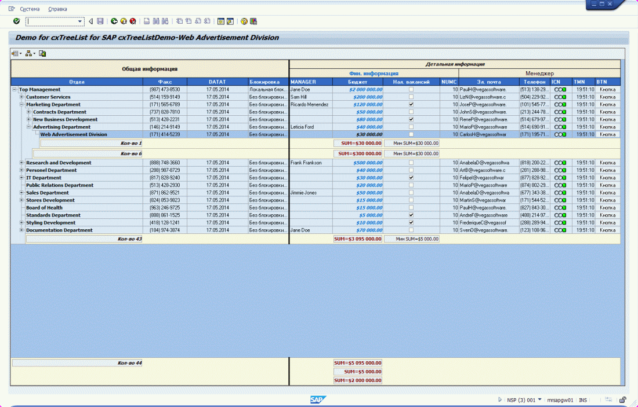
Task: Click the Факс column header
Action: click(165, 82)
